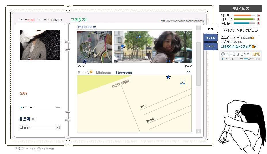The image size is (267, 154).
Task: Select the Miniroom tab
Action: pyautogui.click(x=103, y=73)
